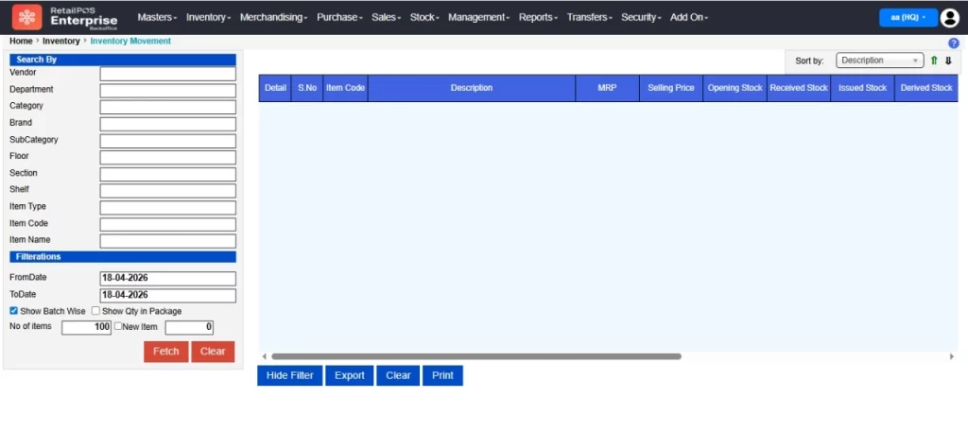This screenshot has width=968, height=432.
Task: Click the Print button
Action: click(x=442, y=375)
